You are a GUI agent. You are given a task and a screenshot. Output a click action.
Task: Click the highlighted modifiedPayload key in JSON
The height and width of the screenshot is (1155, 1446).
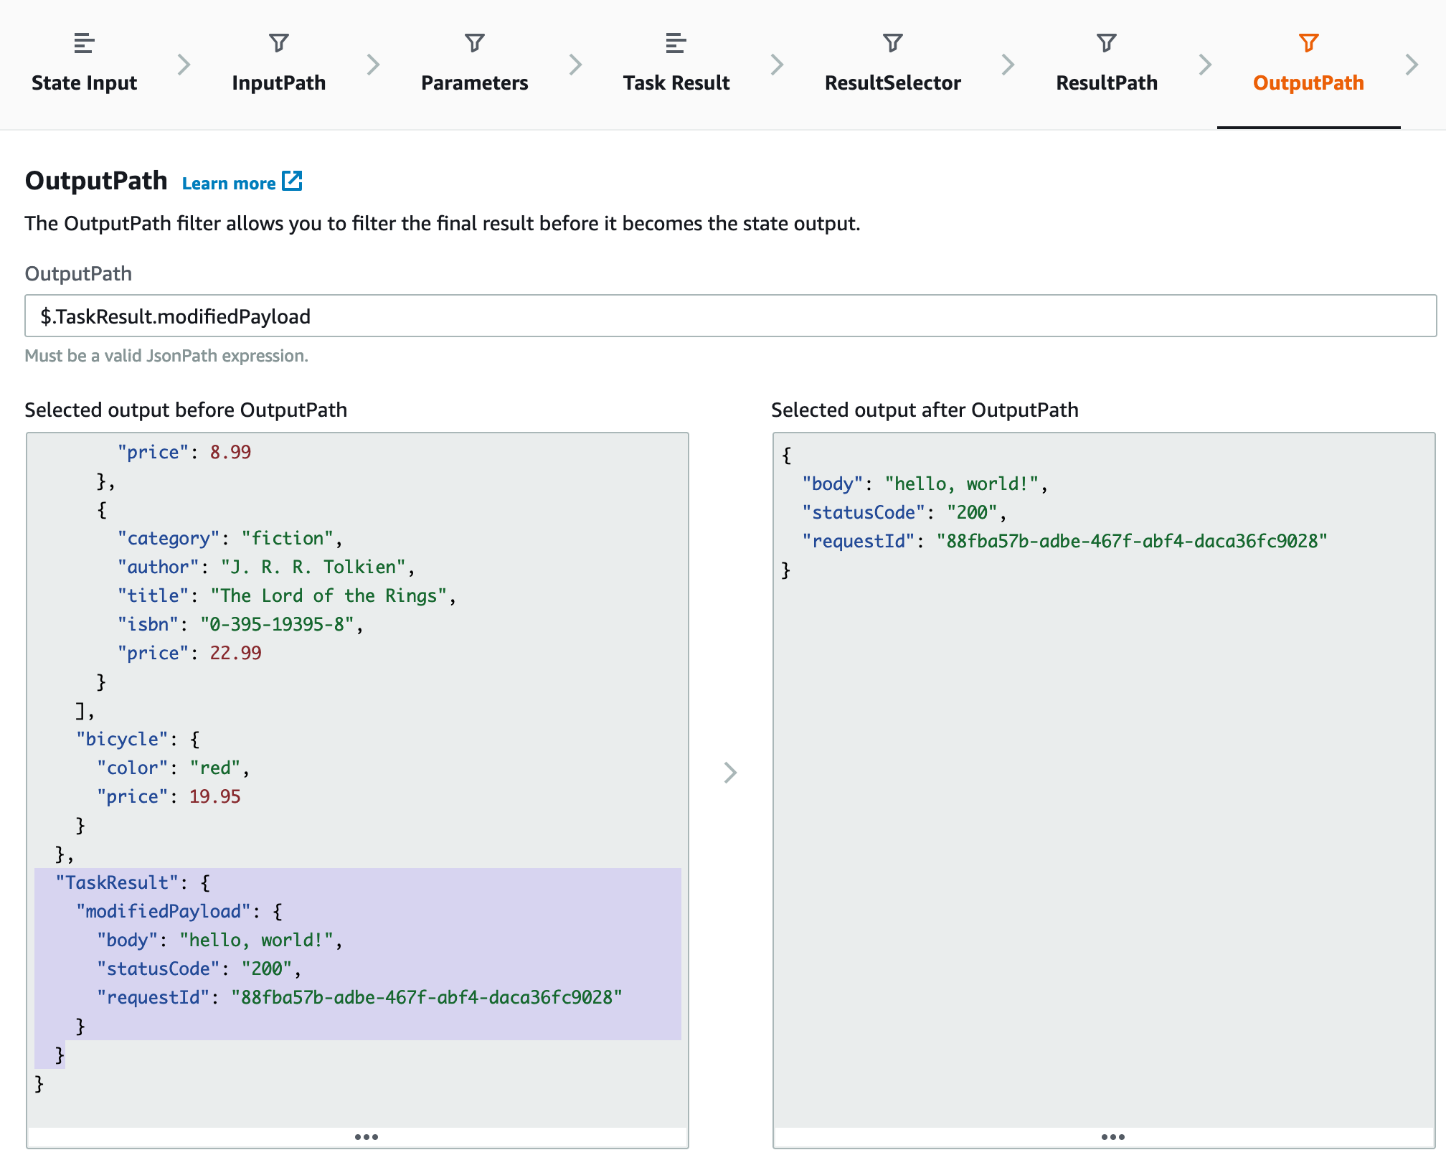tap(164, 912)
